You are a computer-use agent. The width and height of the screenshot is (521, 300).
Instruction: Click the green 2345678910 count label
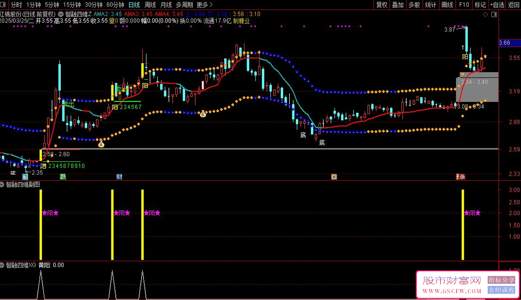coord(67,165)
